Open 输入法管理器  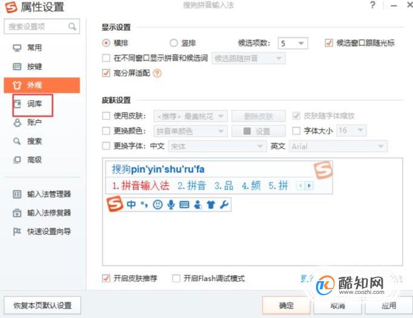(x=42, y=194)
